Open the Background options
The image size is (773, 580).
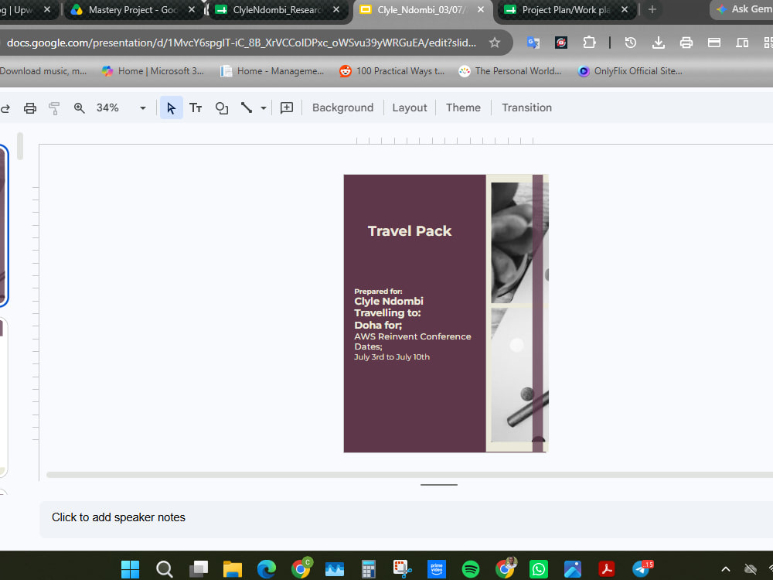(342, 107)
